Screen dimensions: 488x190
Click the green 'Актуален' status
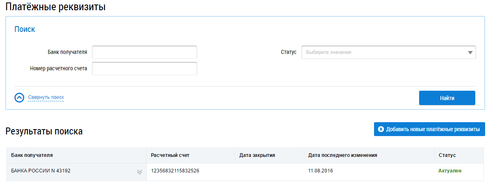[450, 171]
